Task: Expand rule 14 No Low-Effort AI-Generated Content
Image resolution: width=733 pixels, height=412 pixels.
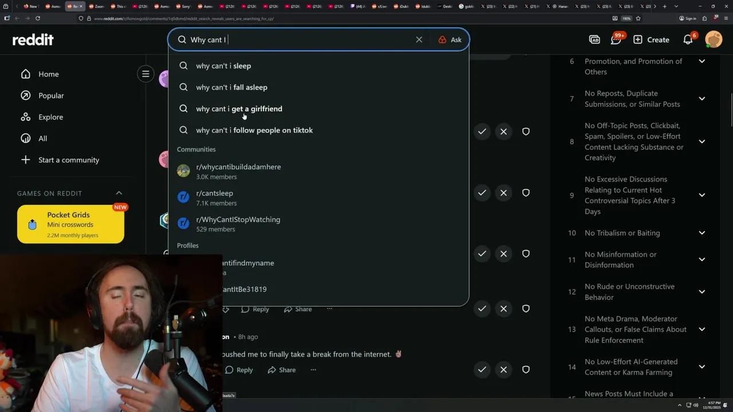Action: tap(702, 367)
